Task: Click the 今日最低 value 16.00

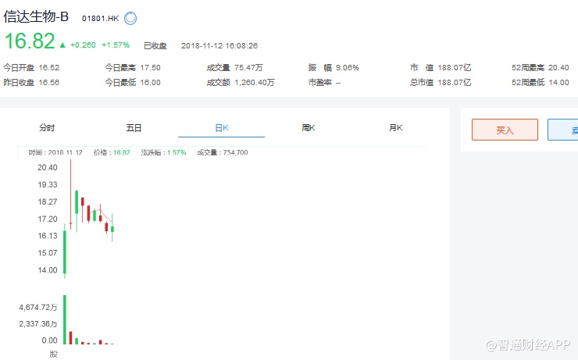Action: coord(151,83)
